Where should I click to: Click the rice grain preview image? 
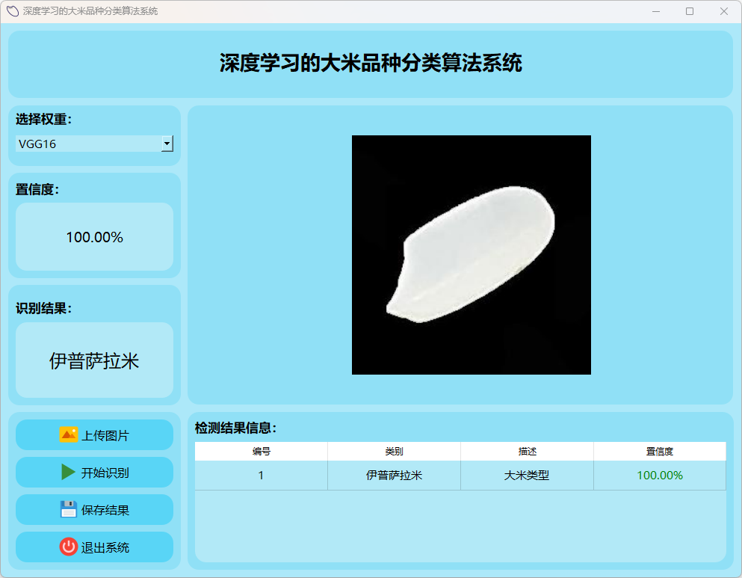point(471,255)
